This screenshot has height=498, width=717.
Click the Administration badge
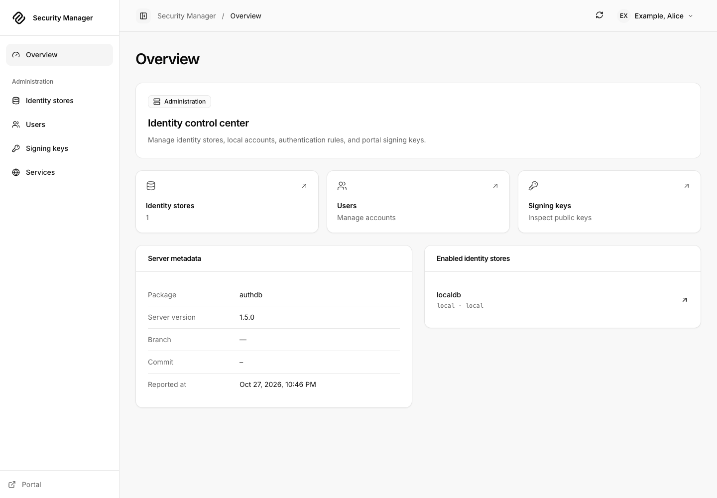[179, 102]
